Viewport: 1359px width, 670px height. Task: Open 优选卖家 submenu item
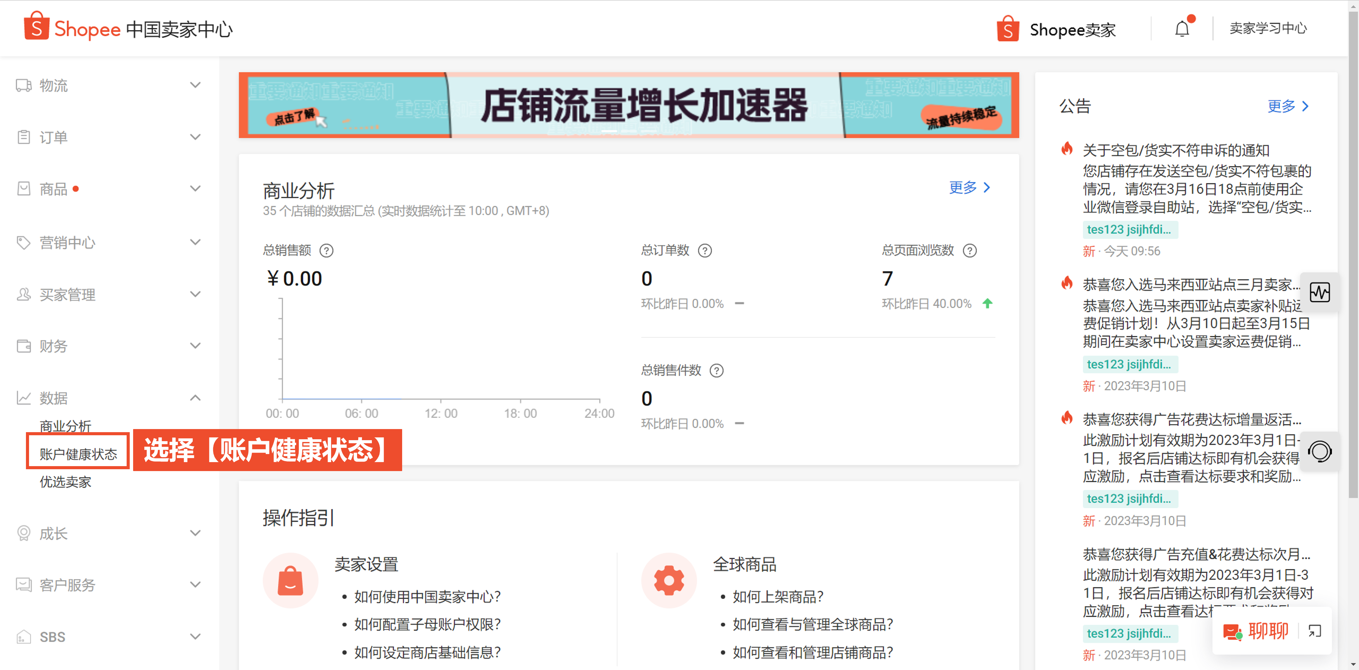65,482
